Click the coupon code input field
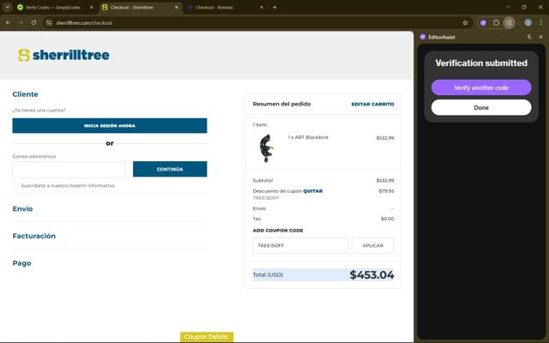The height and width of the screenshot is (343, 549). pos(300,245)
